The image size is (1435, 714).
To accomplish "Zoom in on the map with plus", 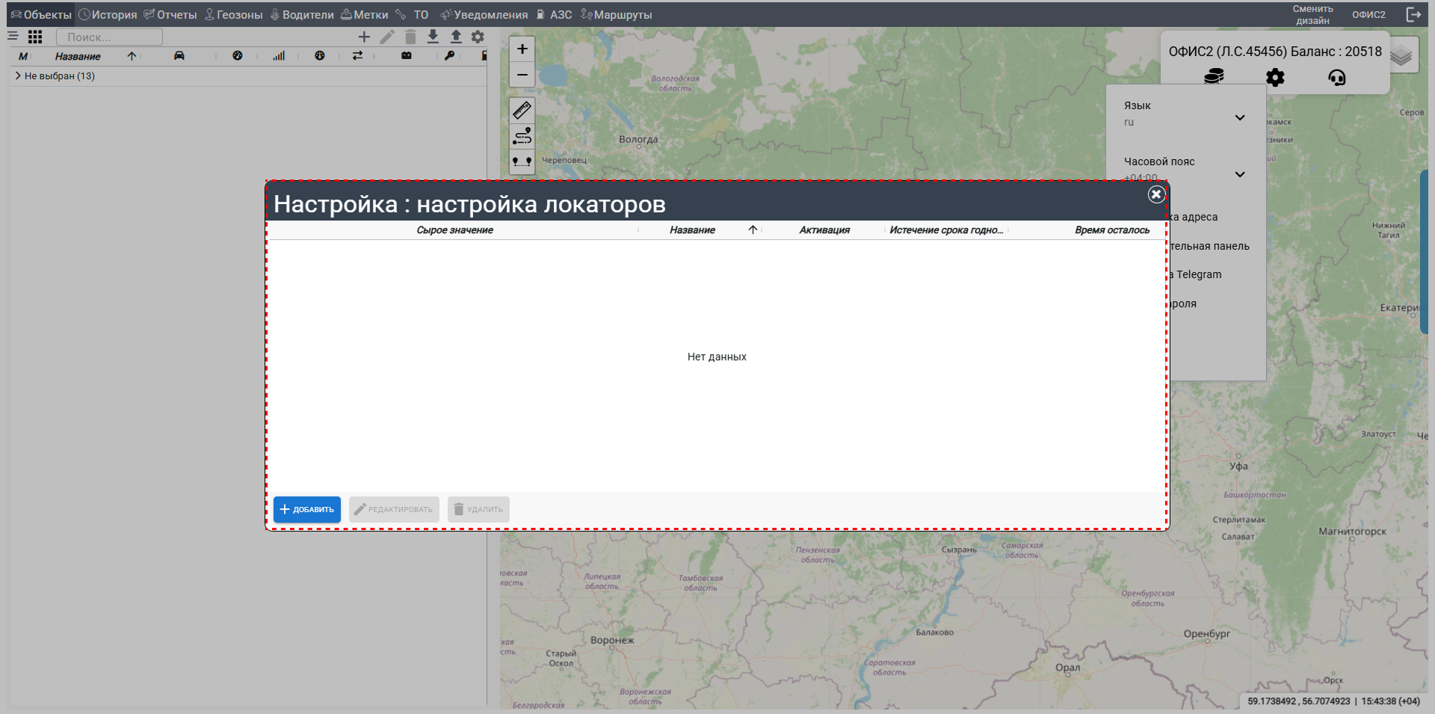I will pos(522,49).
